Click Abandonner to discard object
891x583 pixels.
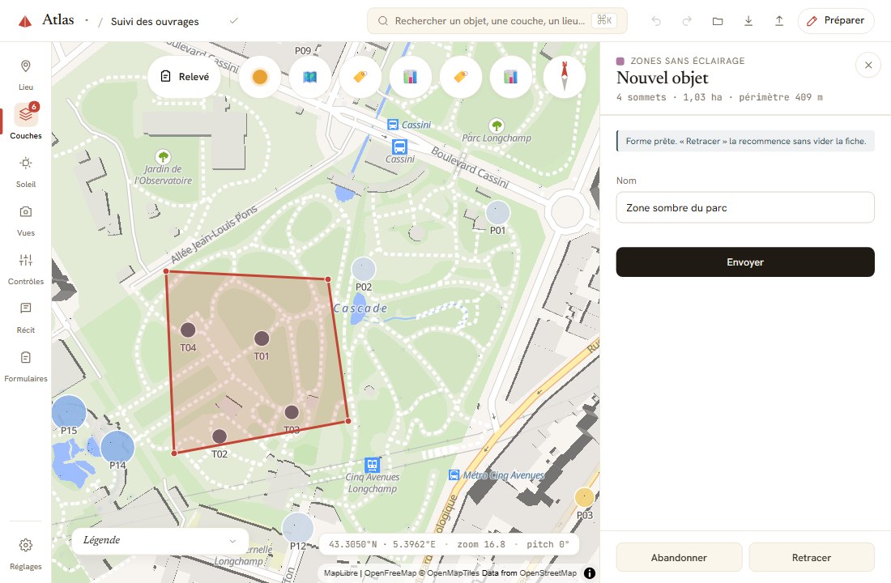point(679,557)
